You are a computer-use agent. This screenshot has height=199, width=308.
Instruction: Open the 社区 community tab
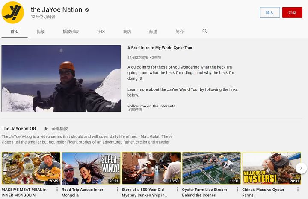pos(101,32)
